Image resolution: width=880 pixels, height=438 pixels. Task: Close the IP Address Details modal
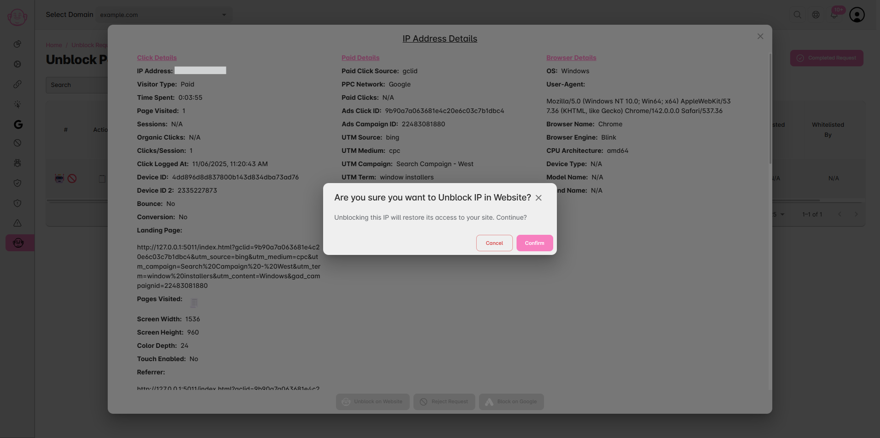click(x=760, y=36)
